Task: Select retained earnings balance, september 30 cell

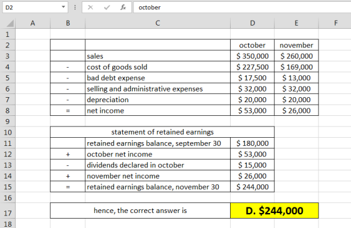Action: [157, 143]
